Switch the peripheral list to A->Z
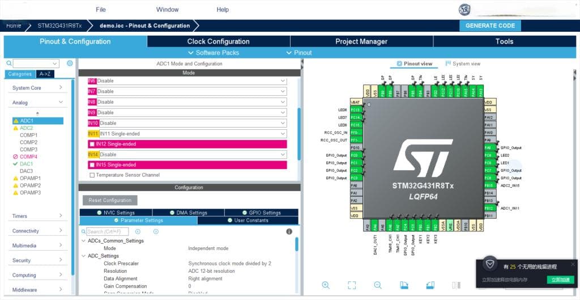Image resolution: width=580 pixels, height=300 pixels. pos(45,74)
